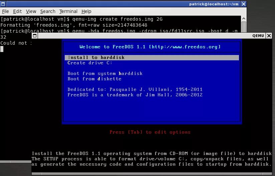The height and width of the screenshot is (176, 275).
Task: Open the File menu in the terminal
Action: [x=5, y=11]
